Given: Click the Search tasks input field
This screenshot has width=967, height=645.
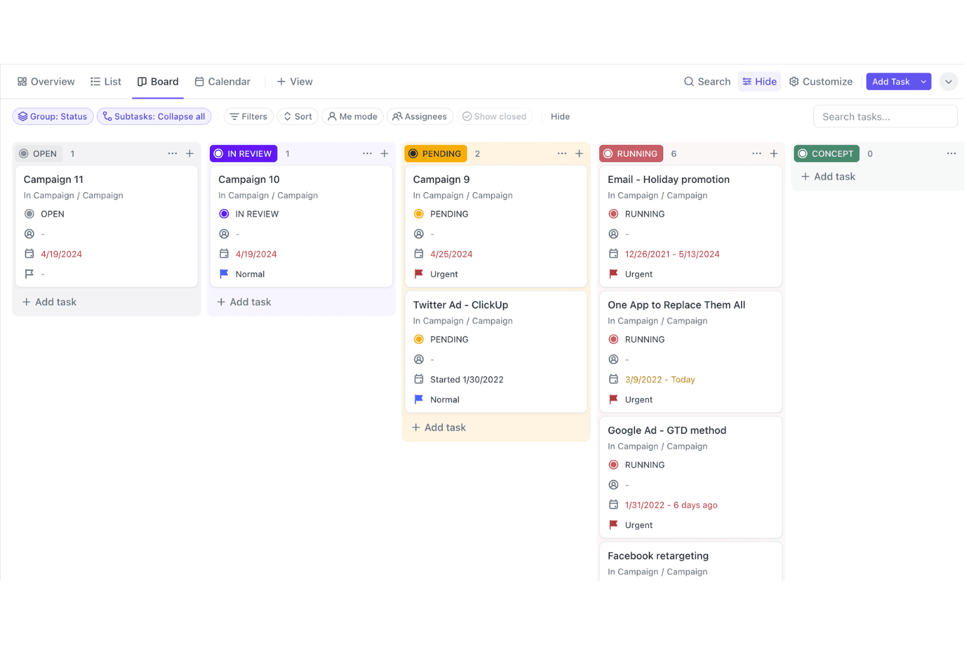Looking at the screenshot, I should coord(885,116).
